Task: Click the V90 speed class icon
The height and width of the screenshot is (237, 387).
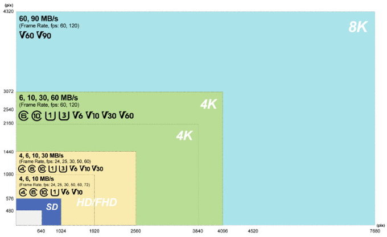Action: coord(44,35)
